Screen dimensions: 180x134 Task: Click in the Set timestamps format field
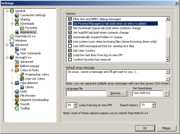tap(147, 93)
